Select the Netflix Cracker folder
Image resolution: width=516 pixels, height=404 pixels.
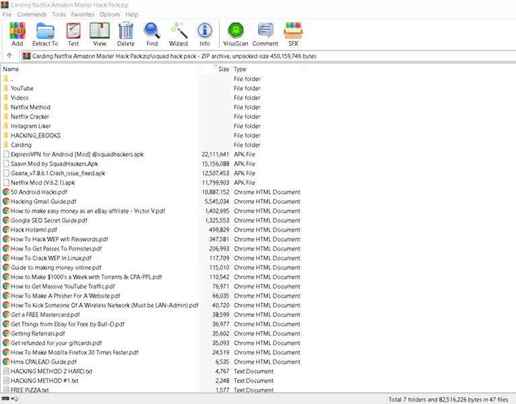(30, 116)
